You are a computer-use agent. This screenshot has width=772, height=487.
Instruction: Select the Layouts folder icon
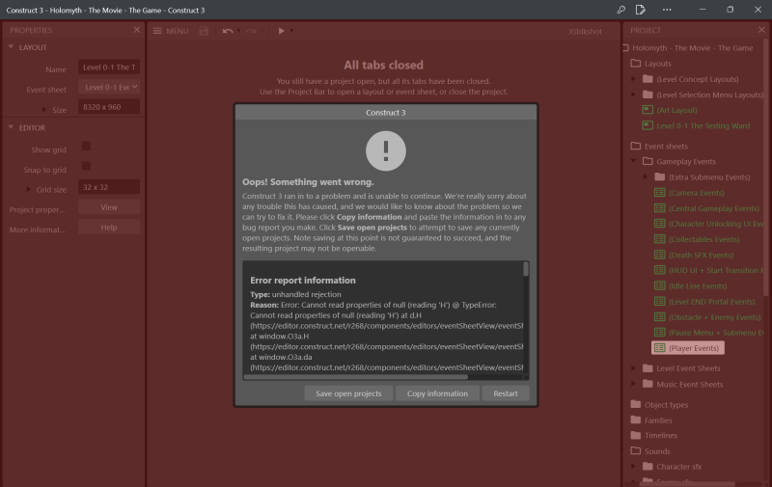pyautogui.click(x=636, y=64)
